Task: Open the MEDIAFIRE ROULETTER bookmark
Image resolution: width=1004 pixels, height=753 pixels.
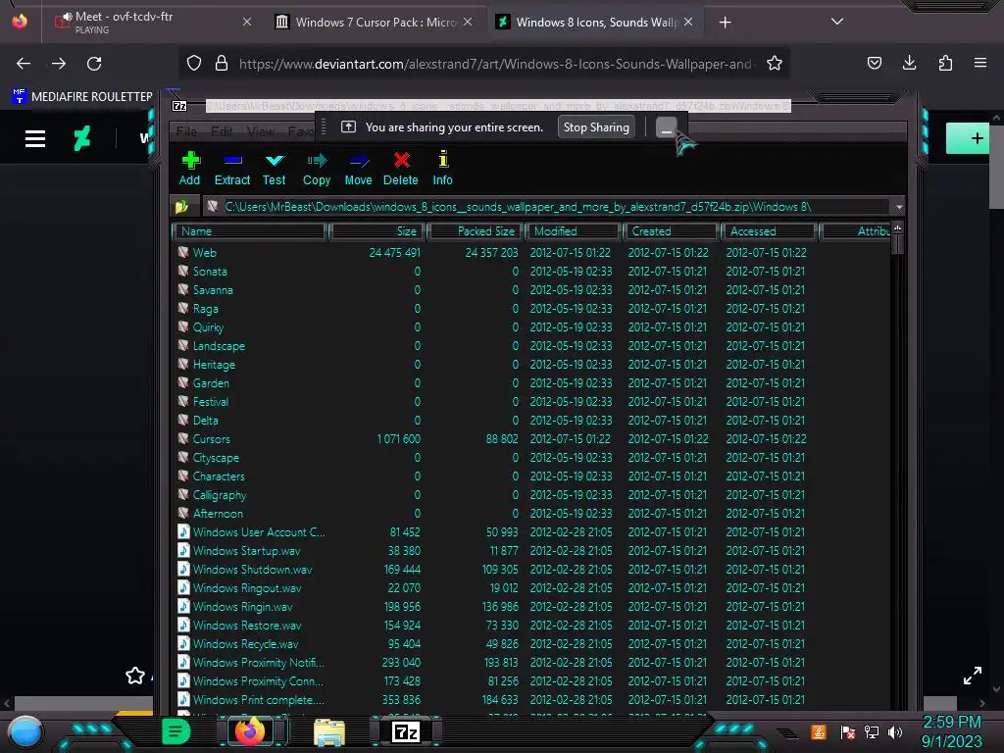Action: (83, 97)
